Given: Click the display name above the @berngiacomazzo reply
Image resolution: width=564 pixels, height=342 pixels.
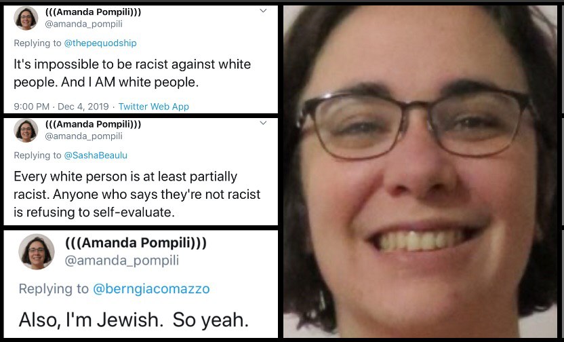Looking at the screenshot, I should (x=136, y=243).
